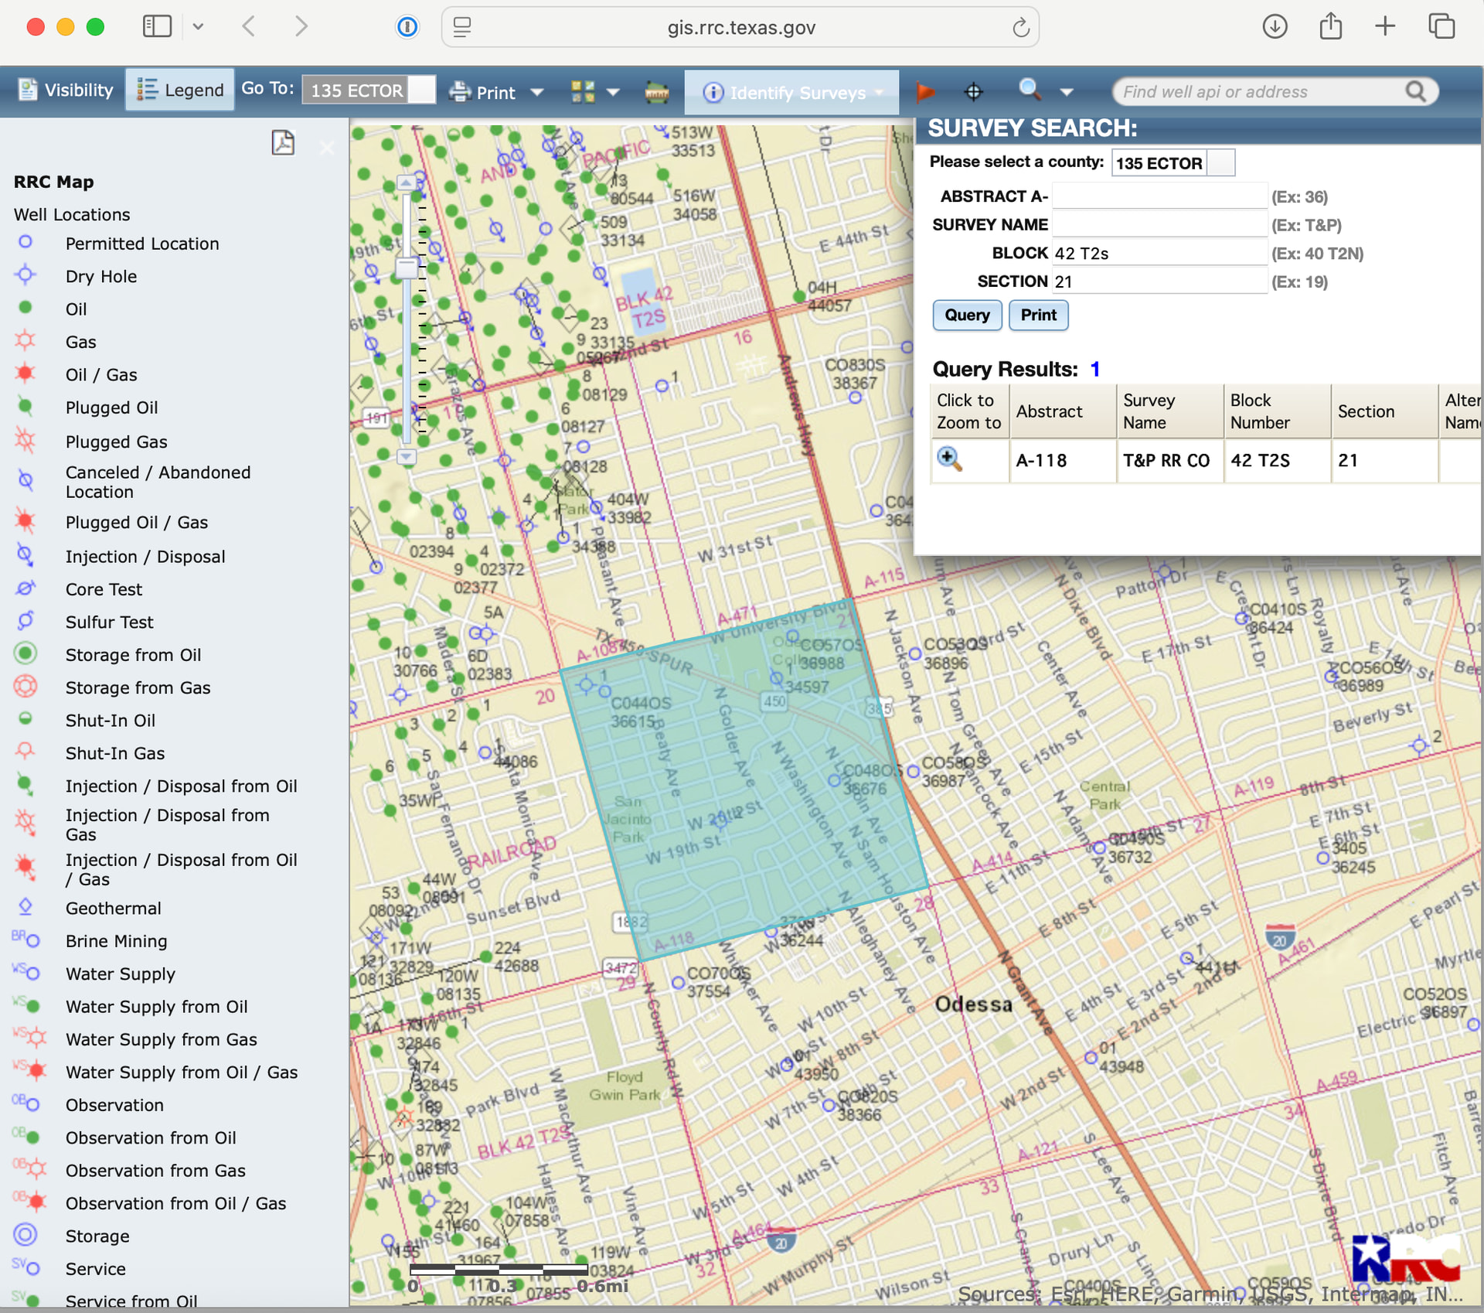
Task: Click the Query button
Action: pyautogui.click(x=967, y=315)
